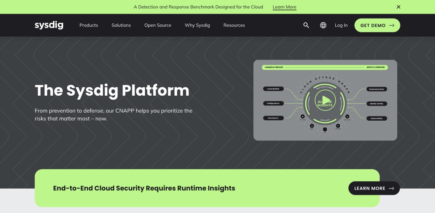This screenshot has height=213, width=435.
Task: Click the cloud icon below the Runtime Insights circle
Action: (x=325, y=129)
